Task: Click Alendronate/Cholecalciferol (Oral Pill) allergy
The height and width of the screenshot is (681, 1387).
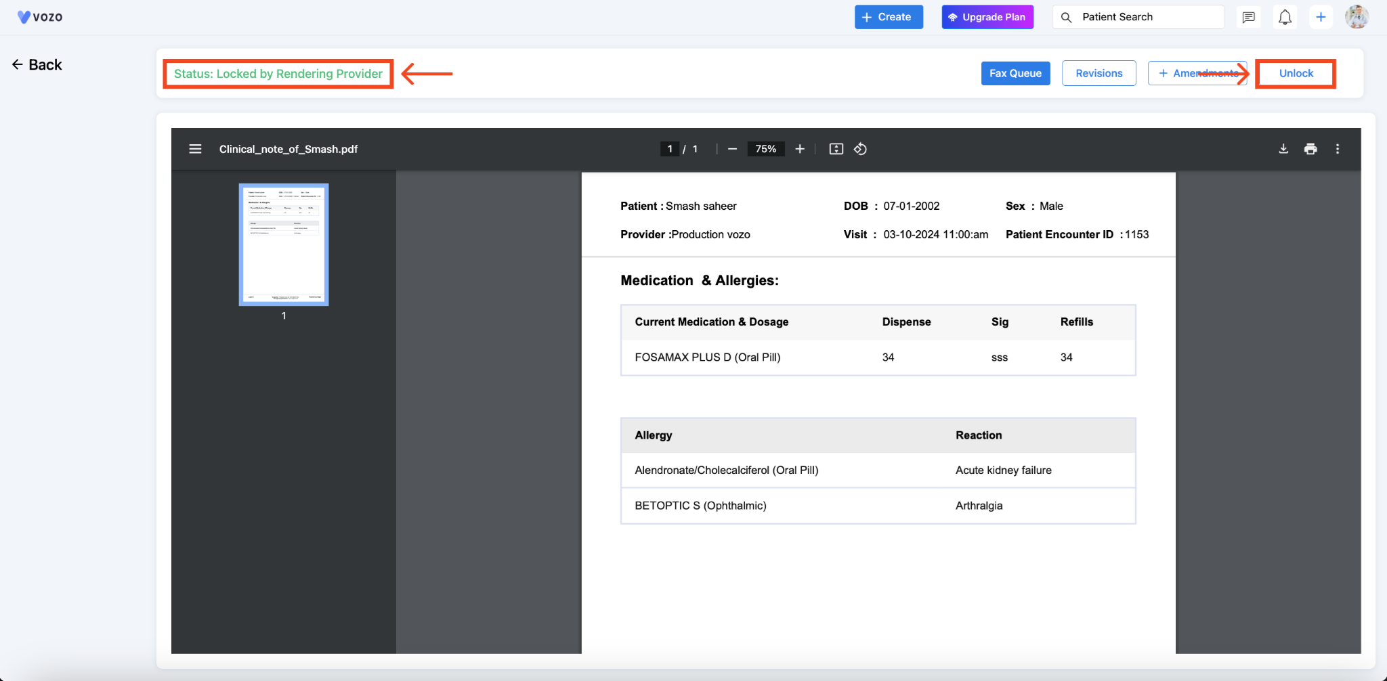Action: [x=727, y=470]
